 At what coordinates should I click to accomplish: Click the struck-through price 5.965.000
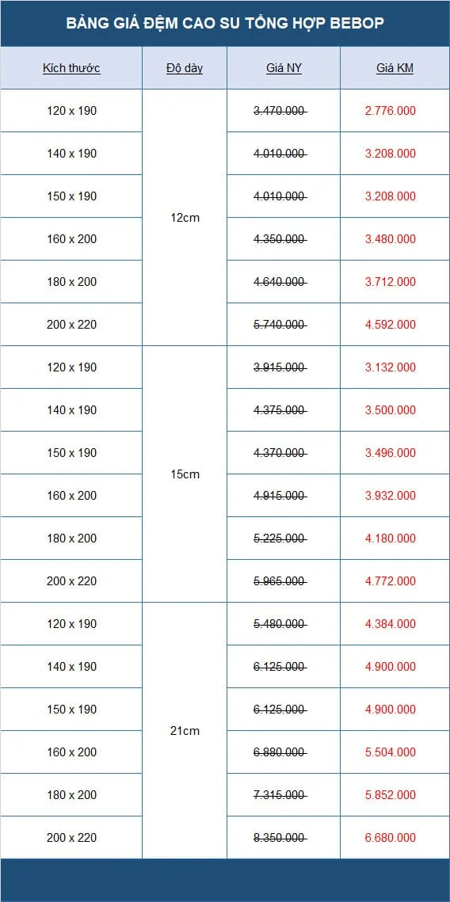pyautogui.click(x=280, y=581)
